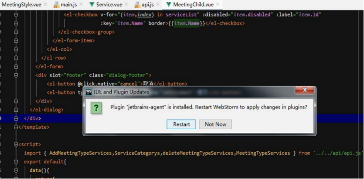This screenshot has width=364, height=179.
Task: Fold the export default block
Action: [16, 162]
